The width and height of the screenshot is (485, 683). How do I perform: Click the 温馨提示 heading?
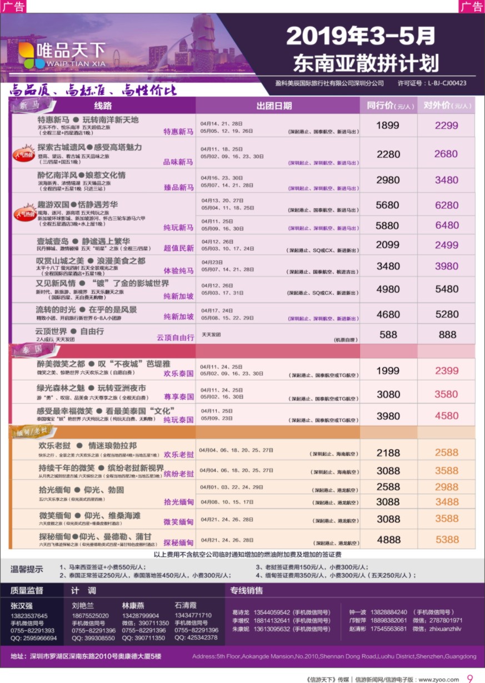(x=27, y=570)
